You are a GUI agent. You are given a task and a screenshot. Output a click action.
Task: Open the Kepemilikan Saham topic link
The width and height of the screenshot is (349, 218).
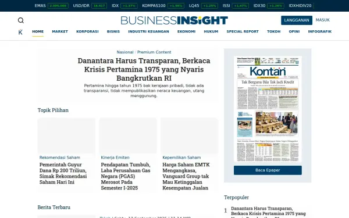pos(181,158)
